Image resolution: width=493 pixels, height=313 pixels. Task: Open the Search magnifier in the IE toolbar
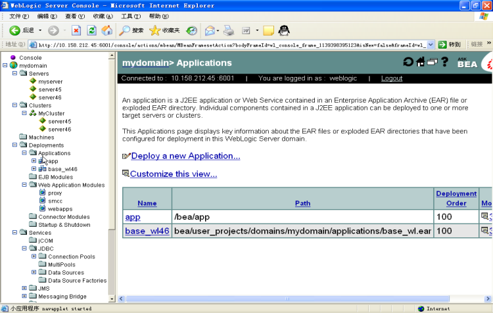[124, 30]
